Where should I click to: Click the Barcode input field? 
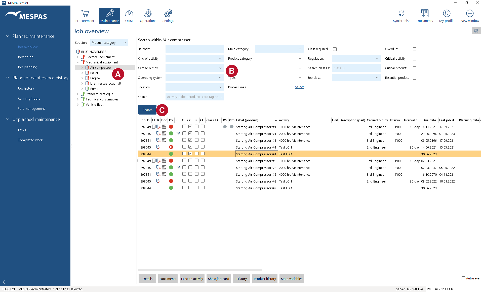coord(194,49)
